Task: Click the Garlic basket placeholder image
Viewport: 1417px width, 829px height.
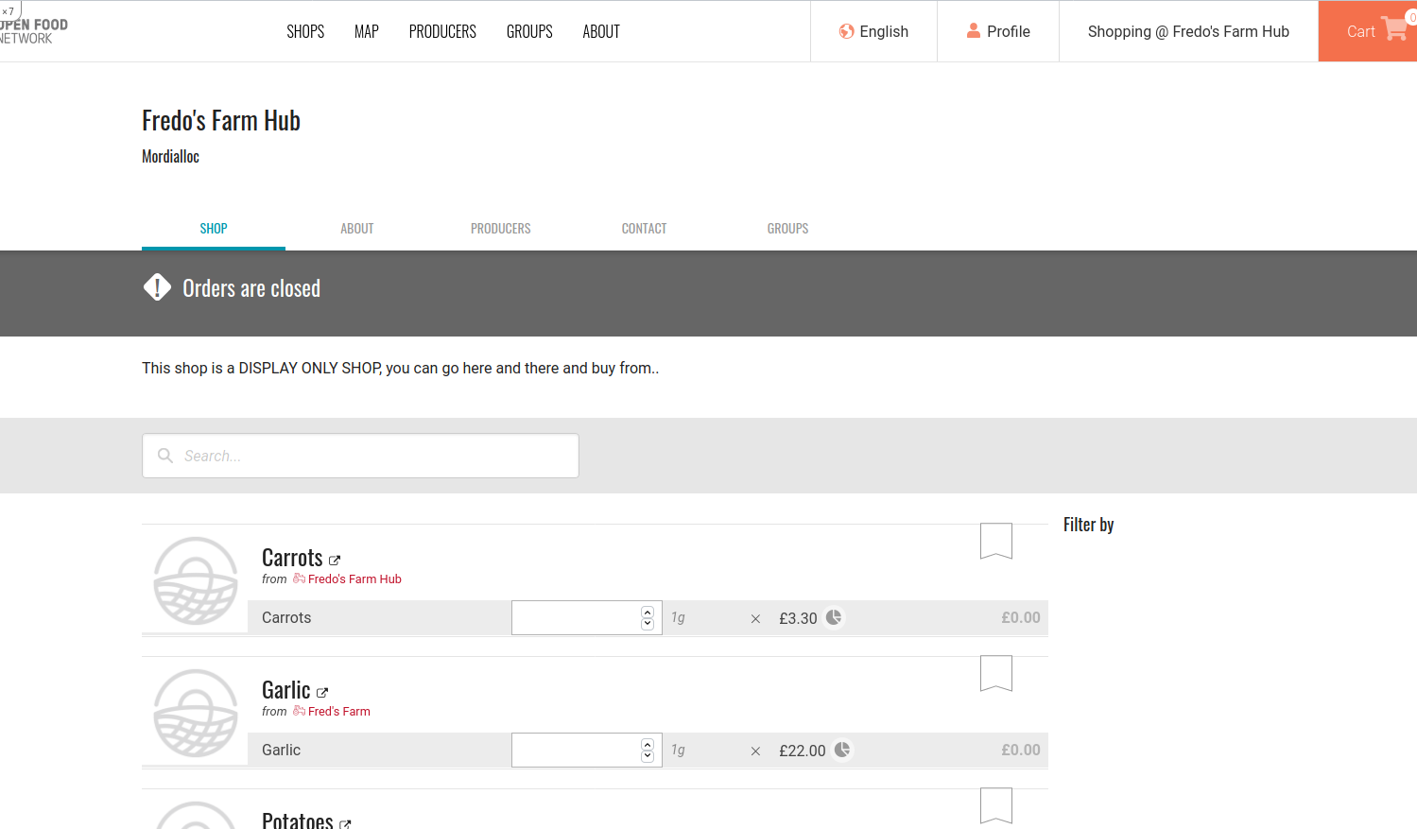Action: click(x=196, y=713)
